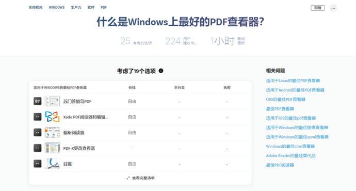Click the Xodo PDF reader logo icon
Screen dimensions: 356x191
pos(52,117)
